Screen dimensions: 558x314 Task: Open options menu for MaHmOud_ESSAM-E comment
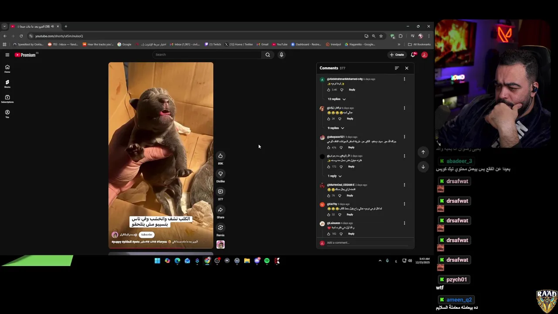coord(404,184)
